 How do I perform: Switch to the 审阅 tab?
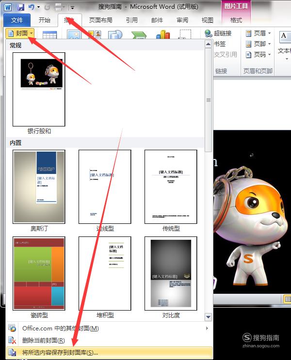tap(182, 20)
